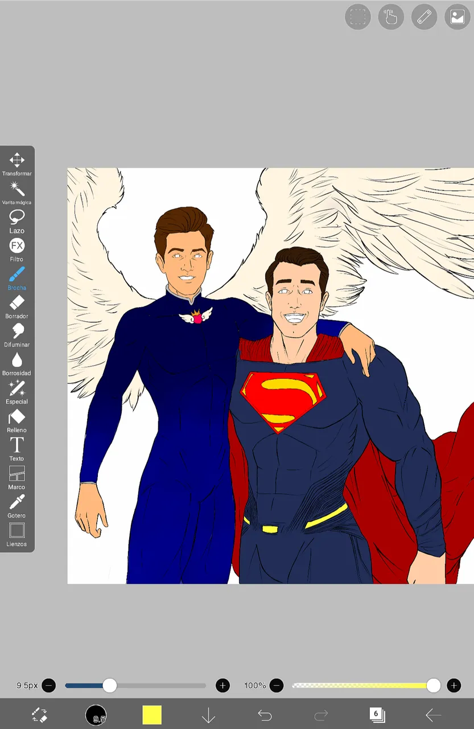This screenshot has height=729, width=474.
Task: Open the stabilizer hand-tap button
Action: [391, 17]
